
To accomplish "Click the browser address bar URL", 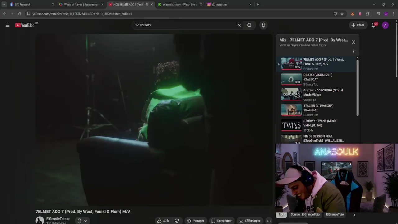I will 82,14.
